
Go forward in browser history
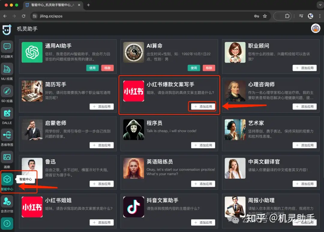click(x=14, y=16)
